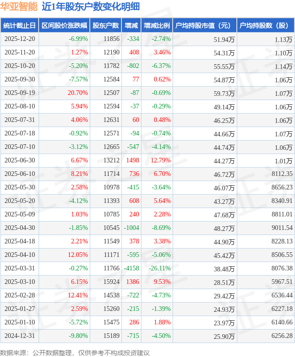Screen dimensions: 295x357
Task: Click the 12.41% price change cell
Action: point(78,296)
